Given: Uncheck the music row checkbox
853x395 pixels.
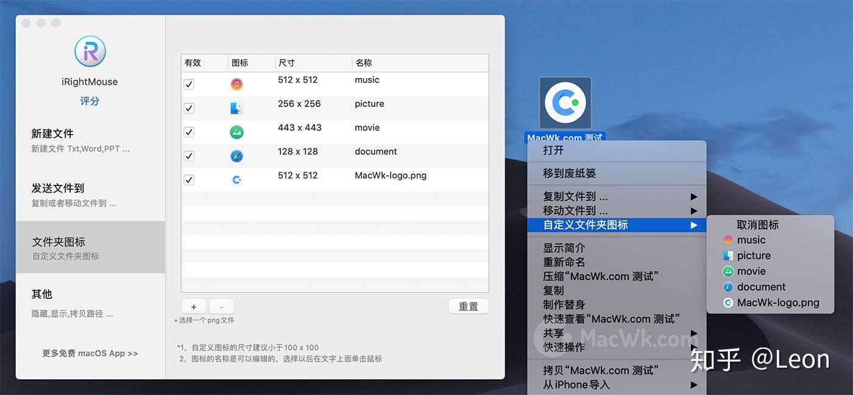Looking at the screenshot, I should tap(189, 85).
